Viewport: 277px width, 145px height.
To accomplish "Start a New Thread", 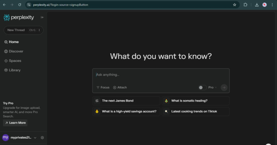I will pos(24,30).
